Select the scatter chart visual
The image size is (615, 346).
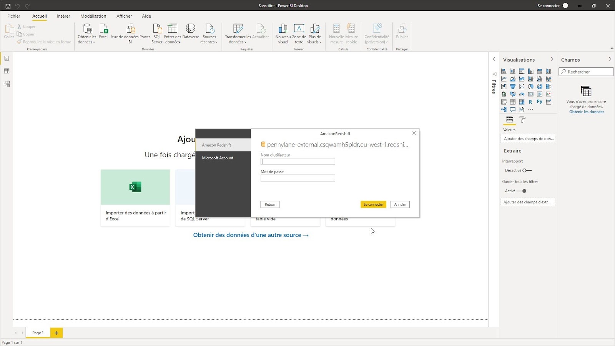point(522,86)
